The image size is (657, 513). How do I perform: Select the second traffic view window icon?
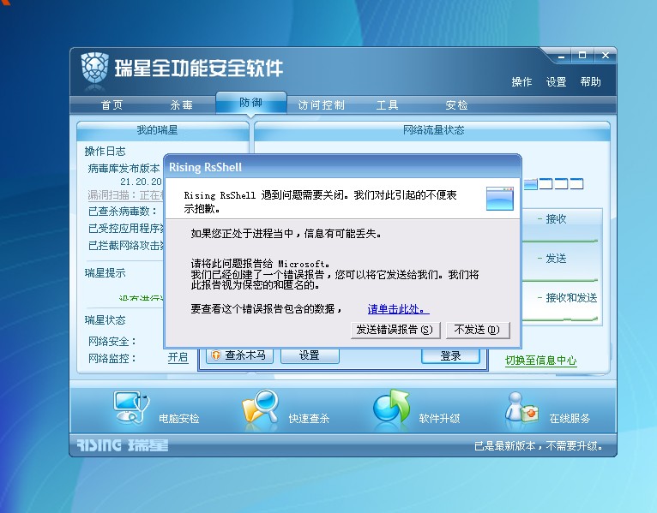click(545, 183)
